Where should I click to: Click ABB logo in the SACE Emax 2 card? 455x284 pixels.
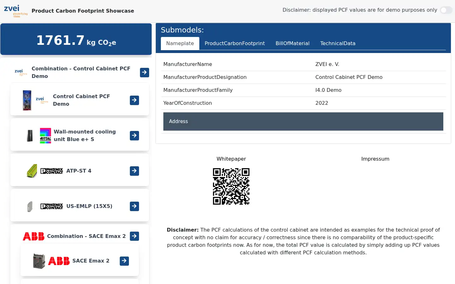[x=59, y=261]
